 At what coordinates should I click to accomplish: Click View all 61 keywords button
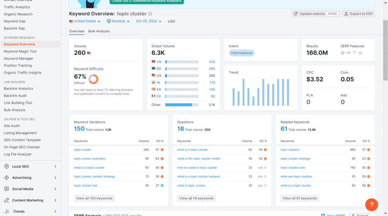[x=300, y=198]
